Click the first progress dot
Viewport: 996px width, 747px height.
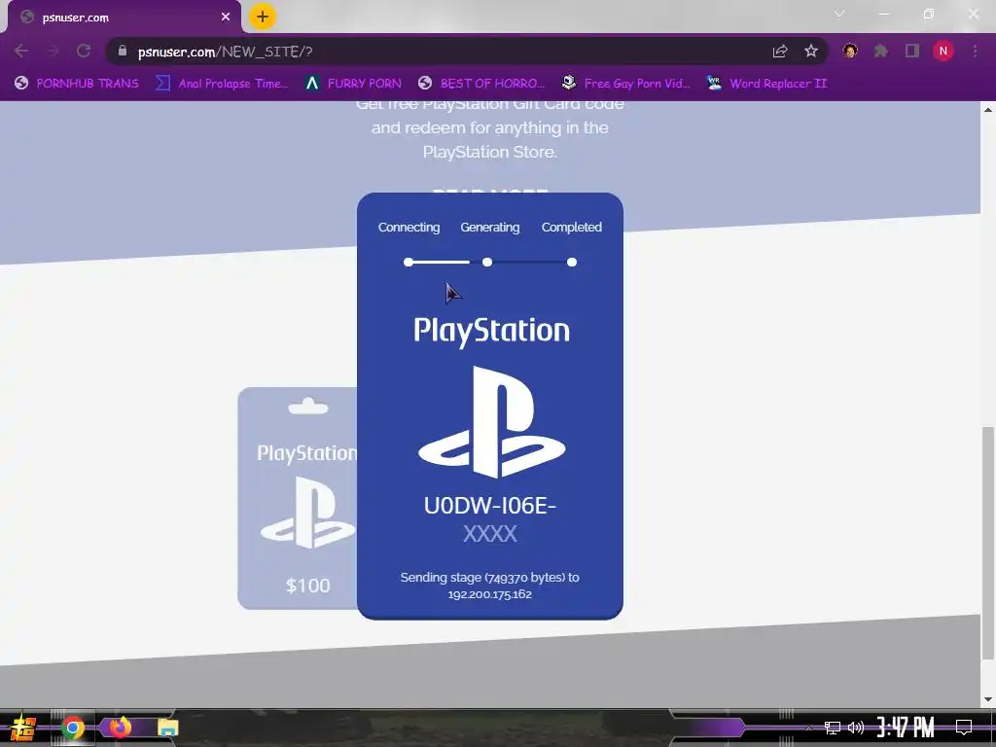click(409, 263)
